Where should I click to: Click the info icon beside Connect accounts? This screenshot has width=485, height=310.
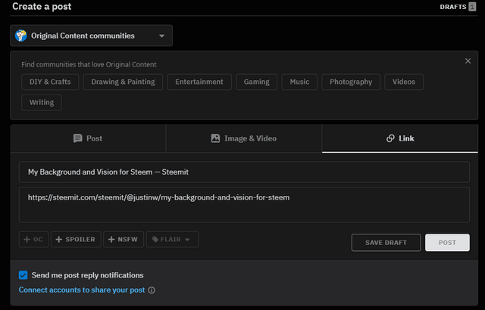coord(152,290)
